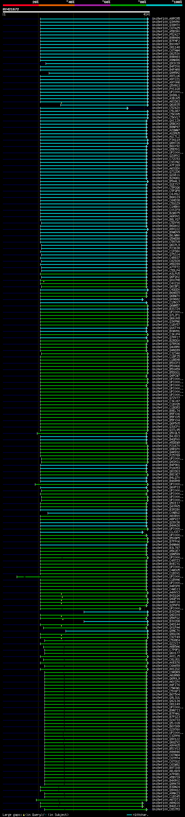
Task: Select hit label UniRef100_B4KRH9
Action: pos(166,481)
